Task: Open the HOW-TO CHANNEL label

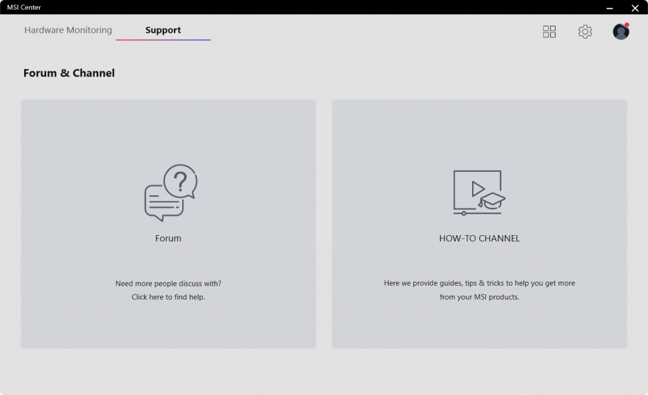Action: [480, 238]
